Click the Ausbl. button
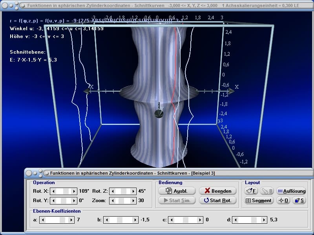This screenshot has width=314, height=235. pos(177,191)
